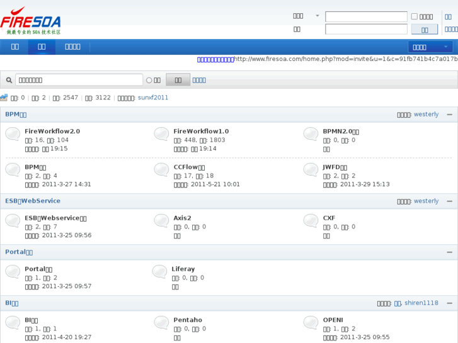Screen dimensions: 458x343
Task: Click the FireSOA logo
Action: (x=31, y=21)
